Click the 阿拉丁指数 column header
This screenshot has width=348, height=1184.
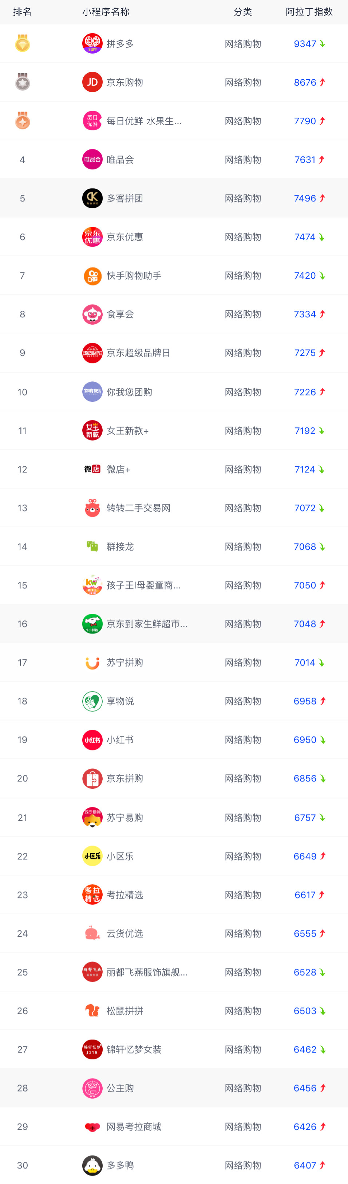pos(309,12)
